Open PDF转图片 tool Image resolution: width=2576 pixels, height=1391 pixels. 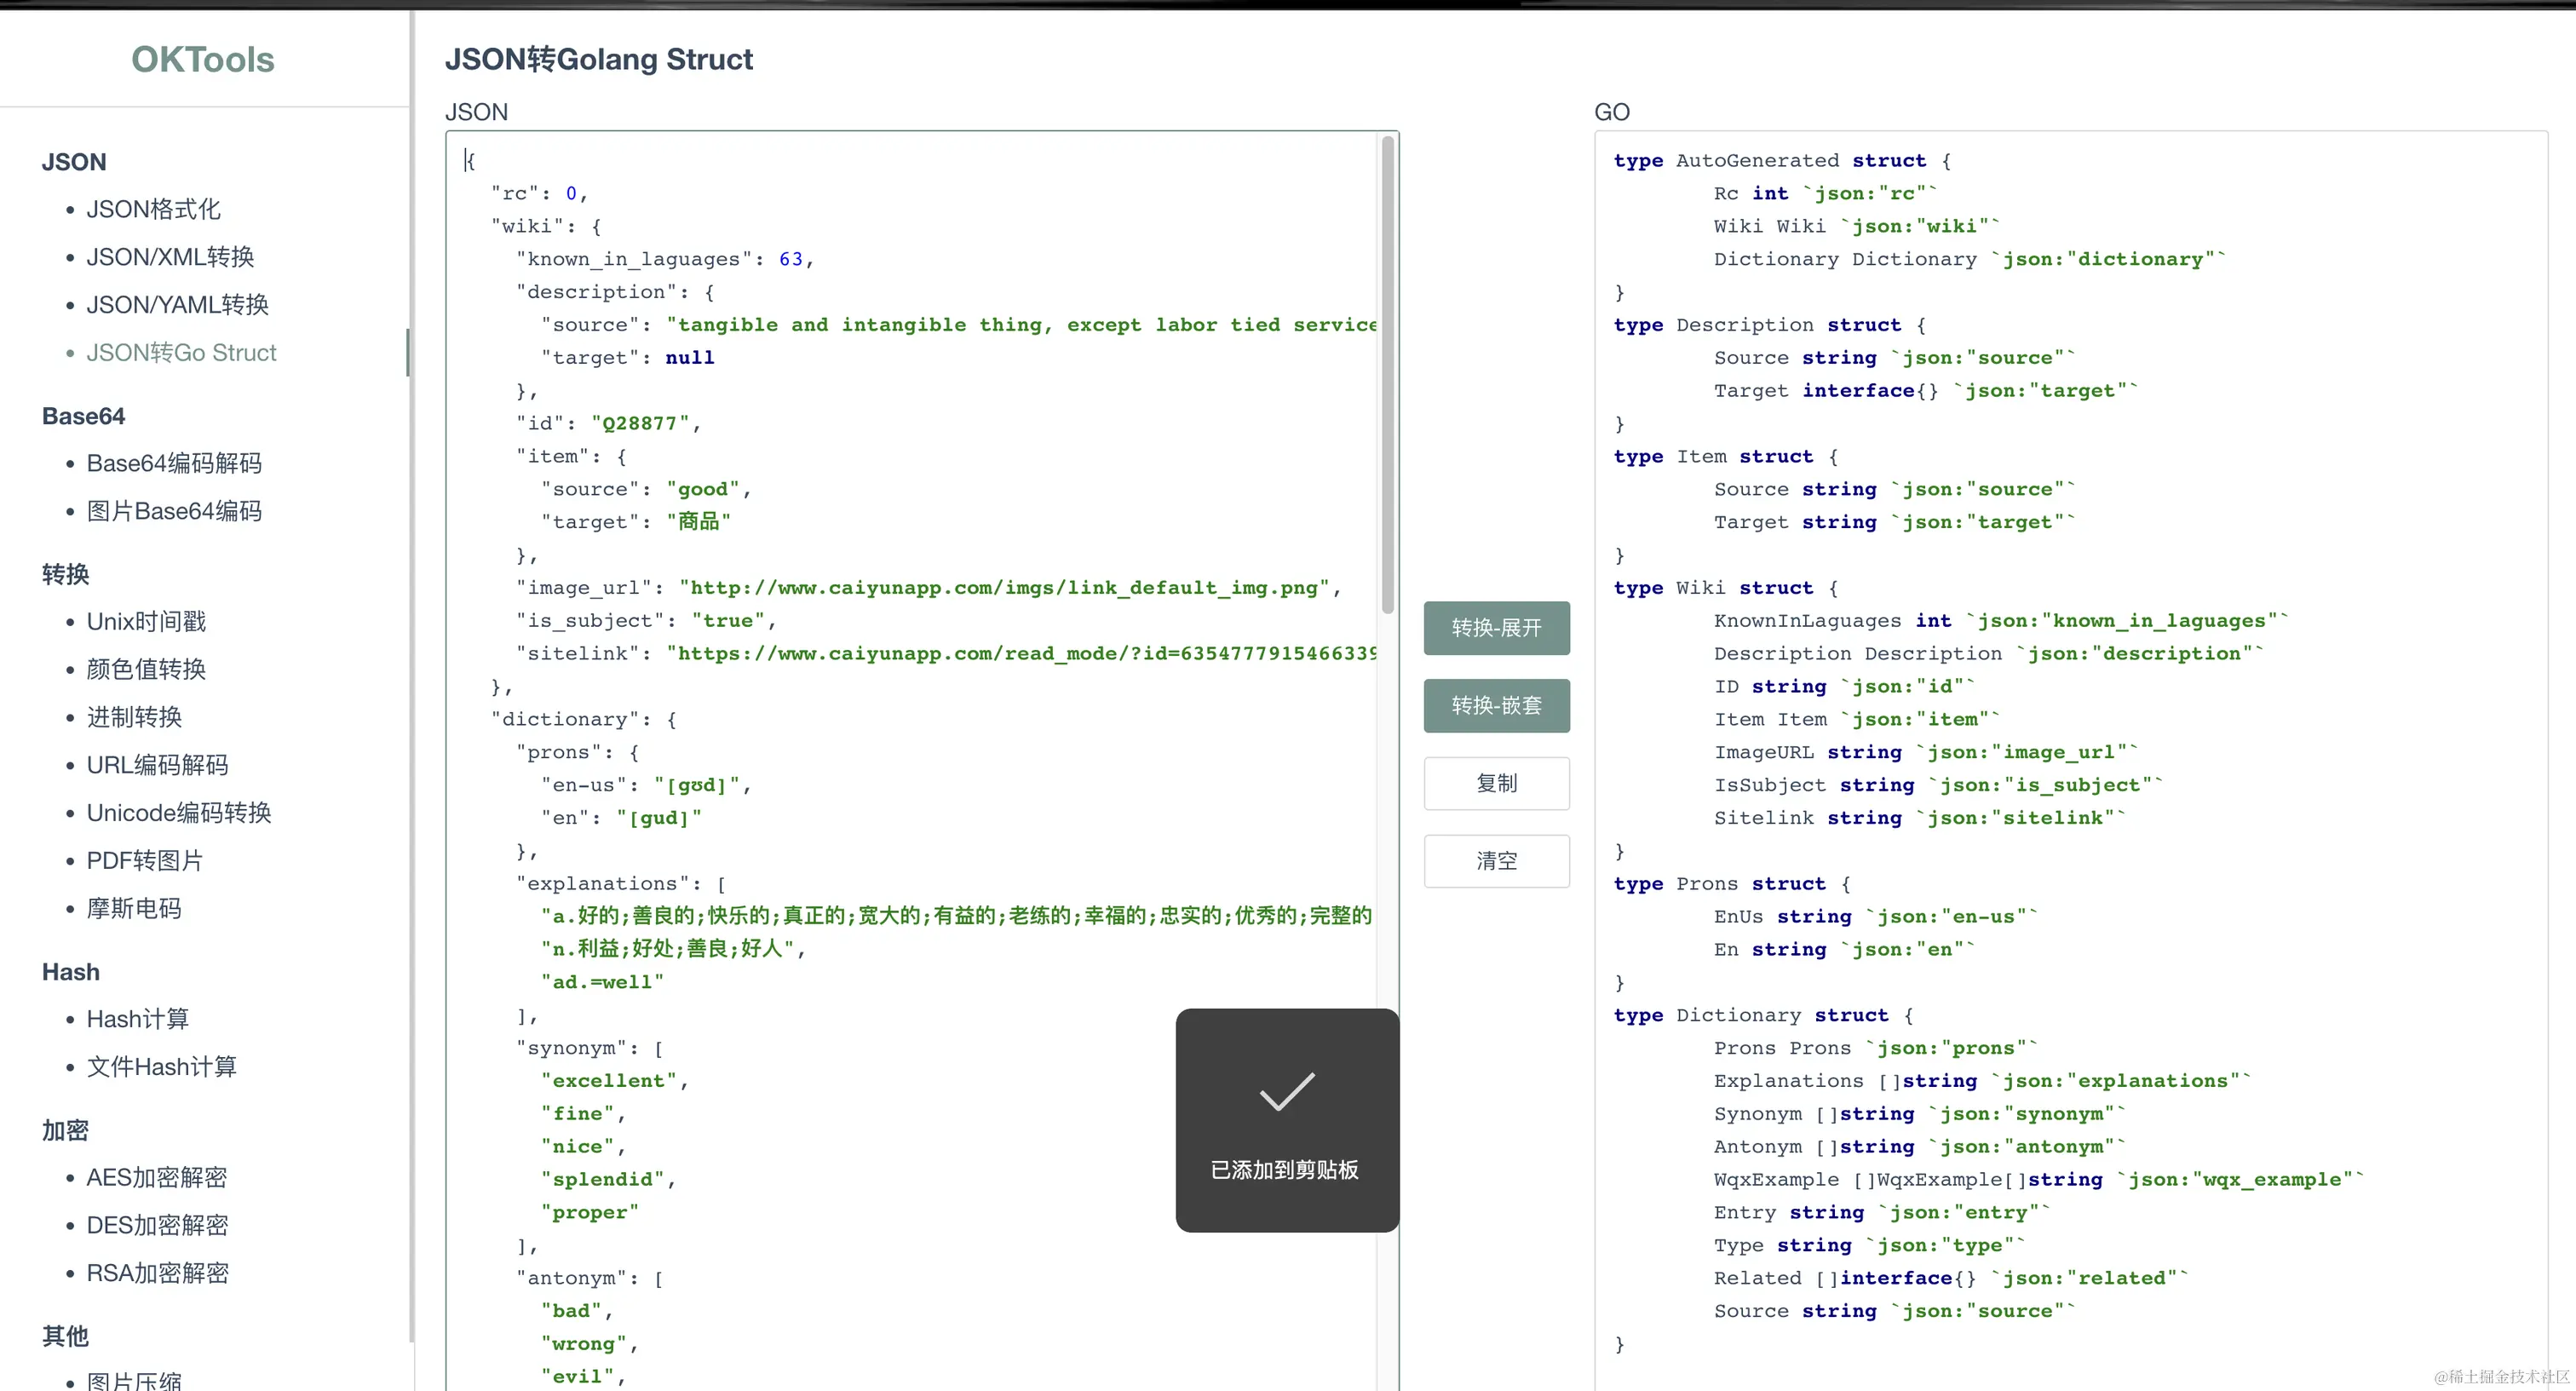(144, 861)
